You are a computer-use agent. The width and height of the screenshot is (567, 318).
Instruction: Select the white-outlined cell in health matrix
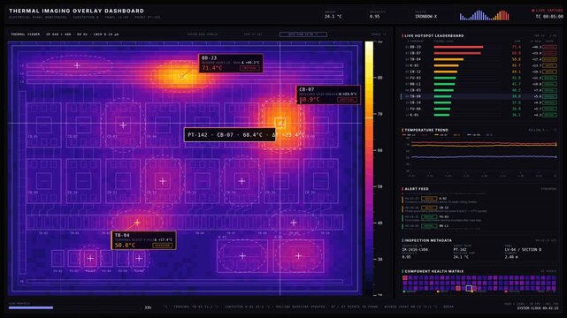tap(469, 288)
